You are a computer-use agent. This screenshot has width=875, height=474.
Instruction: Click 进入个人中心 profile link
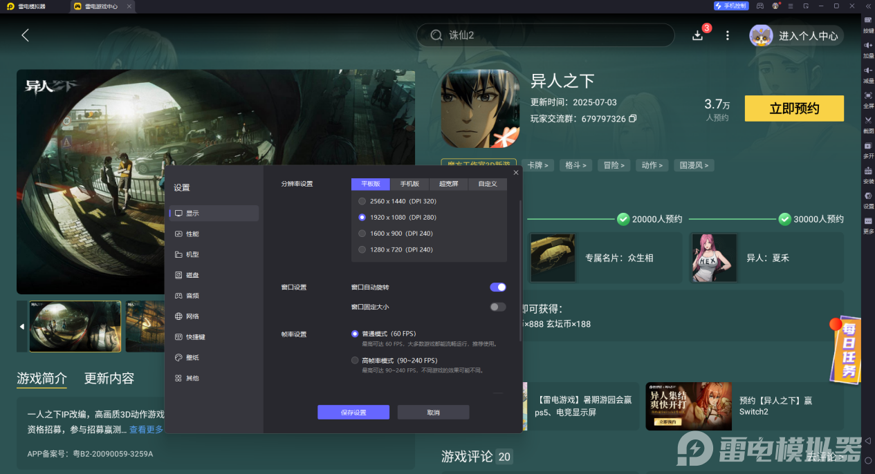point(808,36)
